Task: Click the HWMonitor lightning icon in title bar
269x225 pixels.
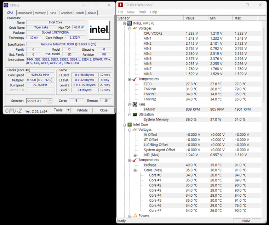Action: pyautogui.click(x=120, y=5)
